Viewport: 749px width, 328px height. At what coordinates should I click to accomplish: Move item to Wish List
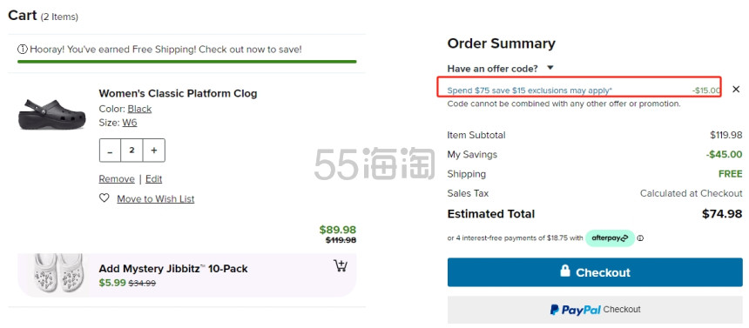tap(156, 198)
